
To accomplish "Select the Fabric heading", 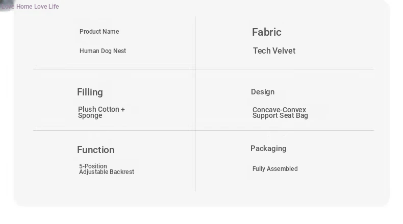I will (266, 32).
